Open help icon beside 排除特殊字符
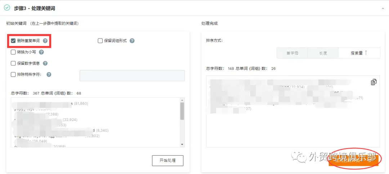 pos(49,74)
